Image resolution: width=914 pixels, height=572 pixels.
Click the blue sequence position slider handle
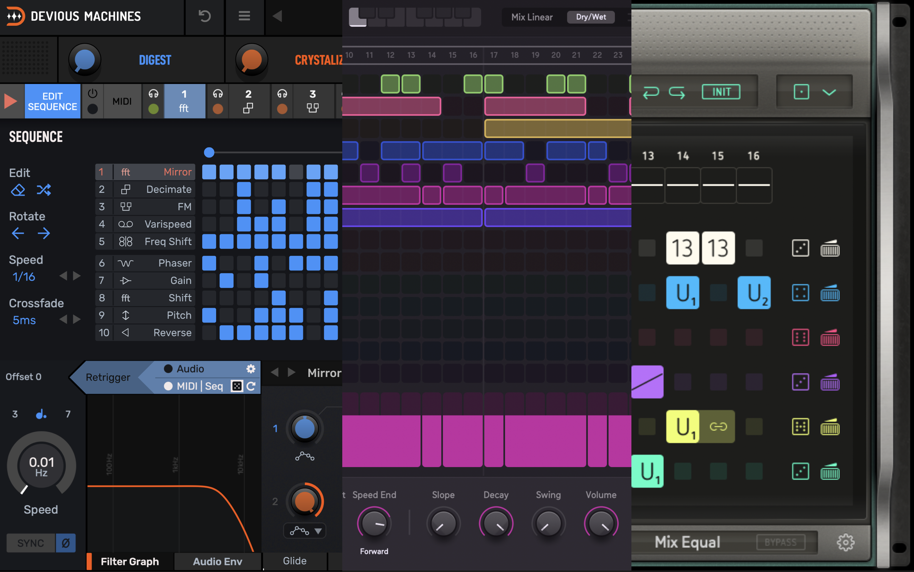pyautogui.click(x=209, y=152)
